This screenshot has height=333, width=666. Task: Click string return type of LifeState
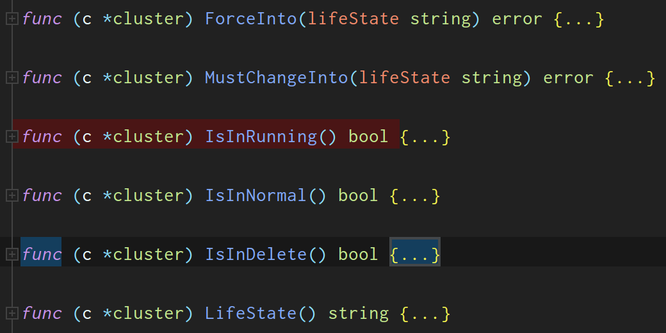click(358, 314)
